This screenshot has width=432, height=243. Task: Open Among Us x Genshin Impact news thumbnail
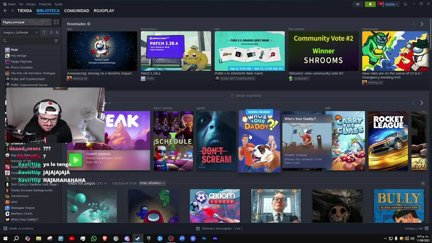pyautogui.click(x=102, y=51)
